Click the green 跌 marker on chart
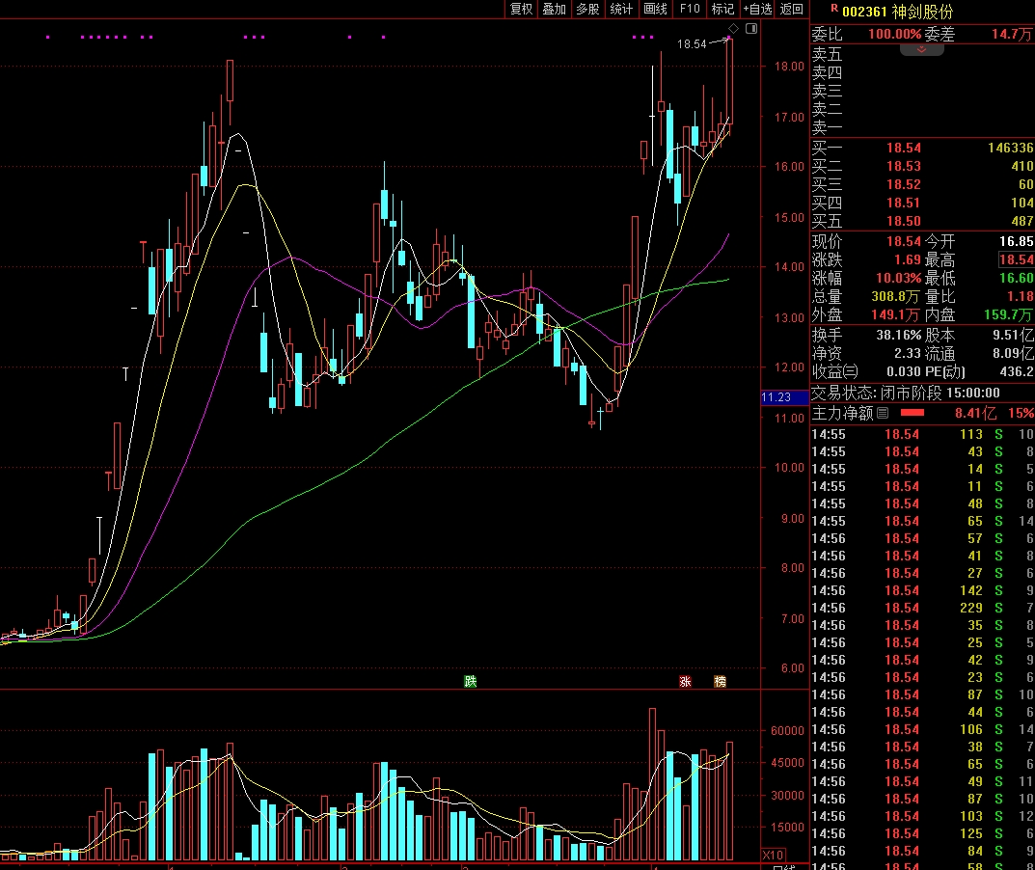This screenshot has width=1035, height=870. pos(471,682)
